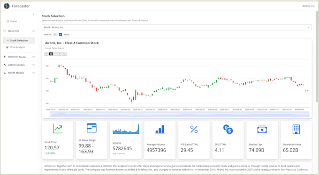Click the EPS coins icon

(x=228, y=129)
